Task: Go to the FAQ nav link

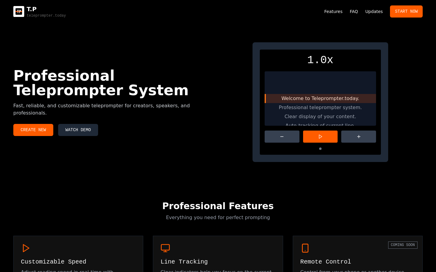Action: pyautogui.click(x=354, y=11)
